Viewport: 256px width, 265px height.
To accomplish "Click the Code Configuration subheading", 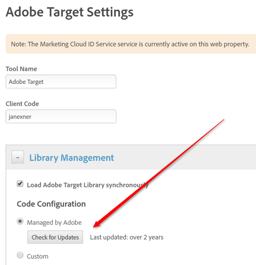I will [51, 204].
